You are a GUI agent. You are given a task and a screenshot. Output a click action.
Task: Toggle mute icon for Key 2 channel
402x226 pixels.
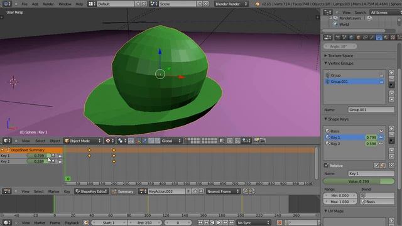pyautogui.click(x=53, y=161)
